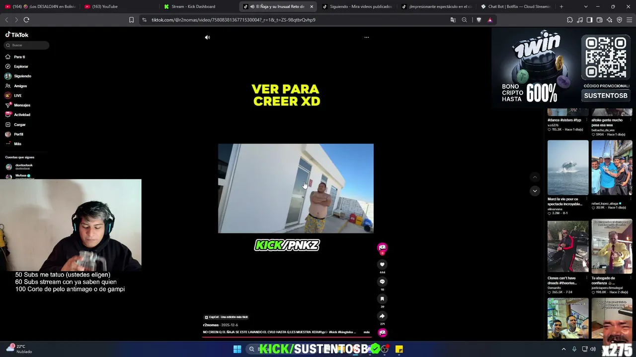This screenshot has height=357, width=636.
Task: Open the TikTok home logo
Action: (x=17, y=35)
